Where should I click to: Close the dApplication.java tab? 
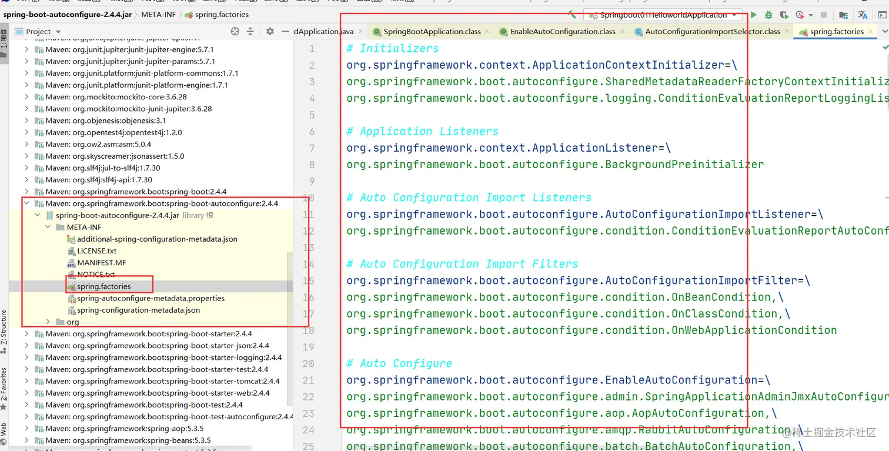coord(360,32)
